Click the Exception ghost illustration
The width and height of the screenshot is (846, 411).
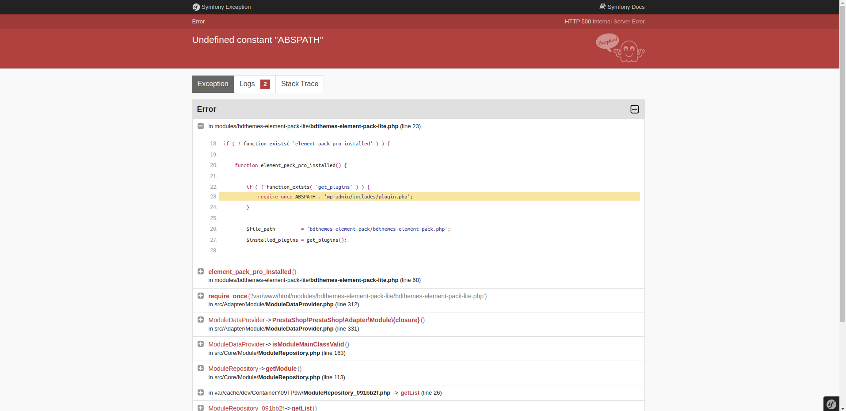620,48
